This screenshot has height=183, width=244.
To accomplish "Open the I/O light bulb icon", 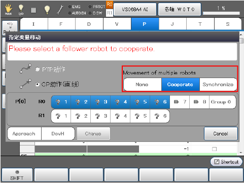I will 21,10.
